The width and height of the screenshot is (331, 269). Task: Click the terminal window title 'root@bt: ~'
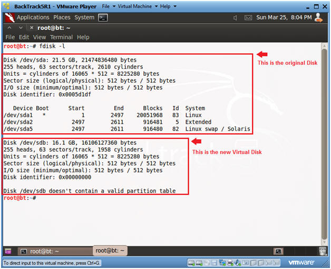point(54,27)
